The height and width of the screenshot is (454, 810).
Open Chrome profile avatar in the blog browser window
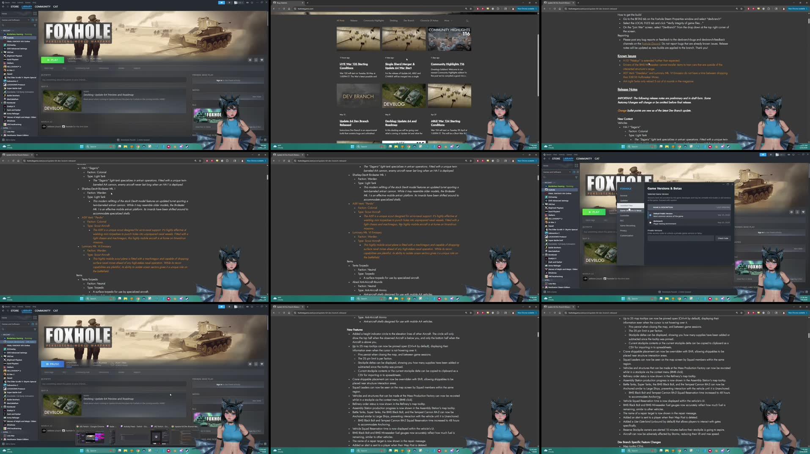513,8
